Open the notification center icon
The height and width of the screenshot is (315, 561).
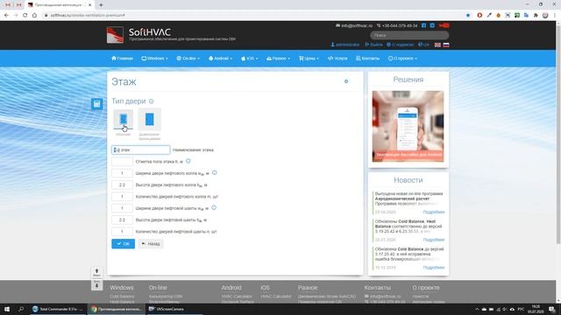click(x=552, y=309)
